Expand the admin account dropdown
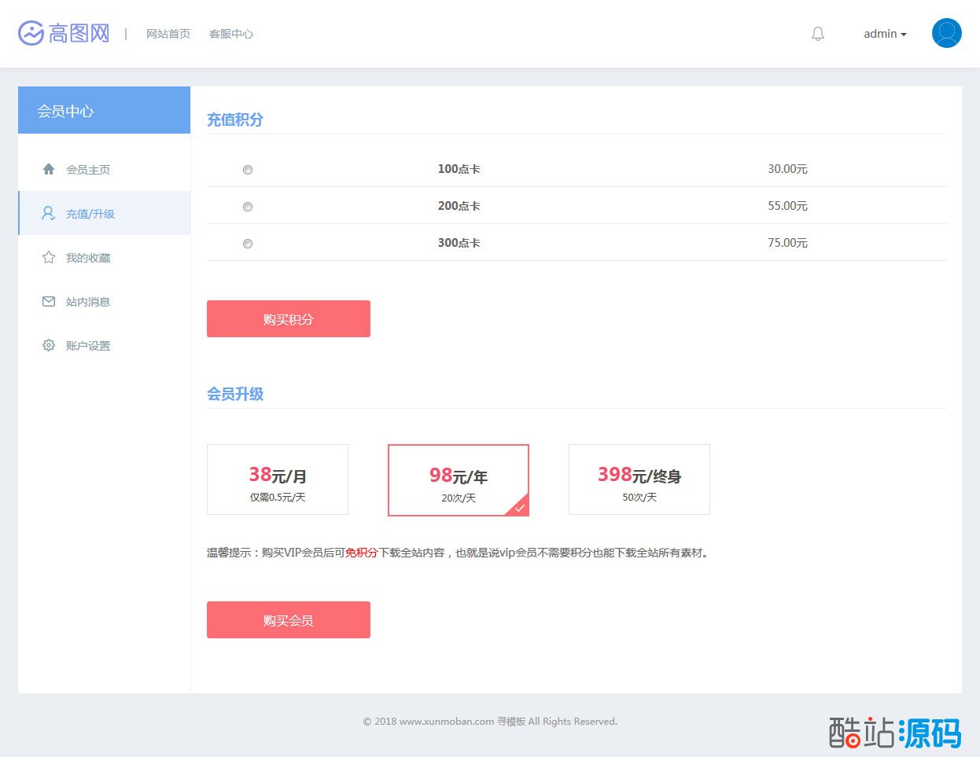 coord(885,34)
